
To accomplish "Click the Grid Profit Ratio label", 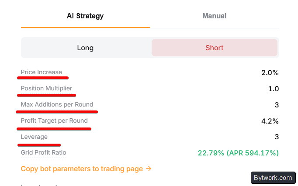I will click(x=44, y=152).
